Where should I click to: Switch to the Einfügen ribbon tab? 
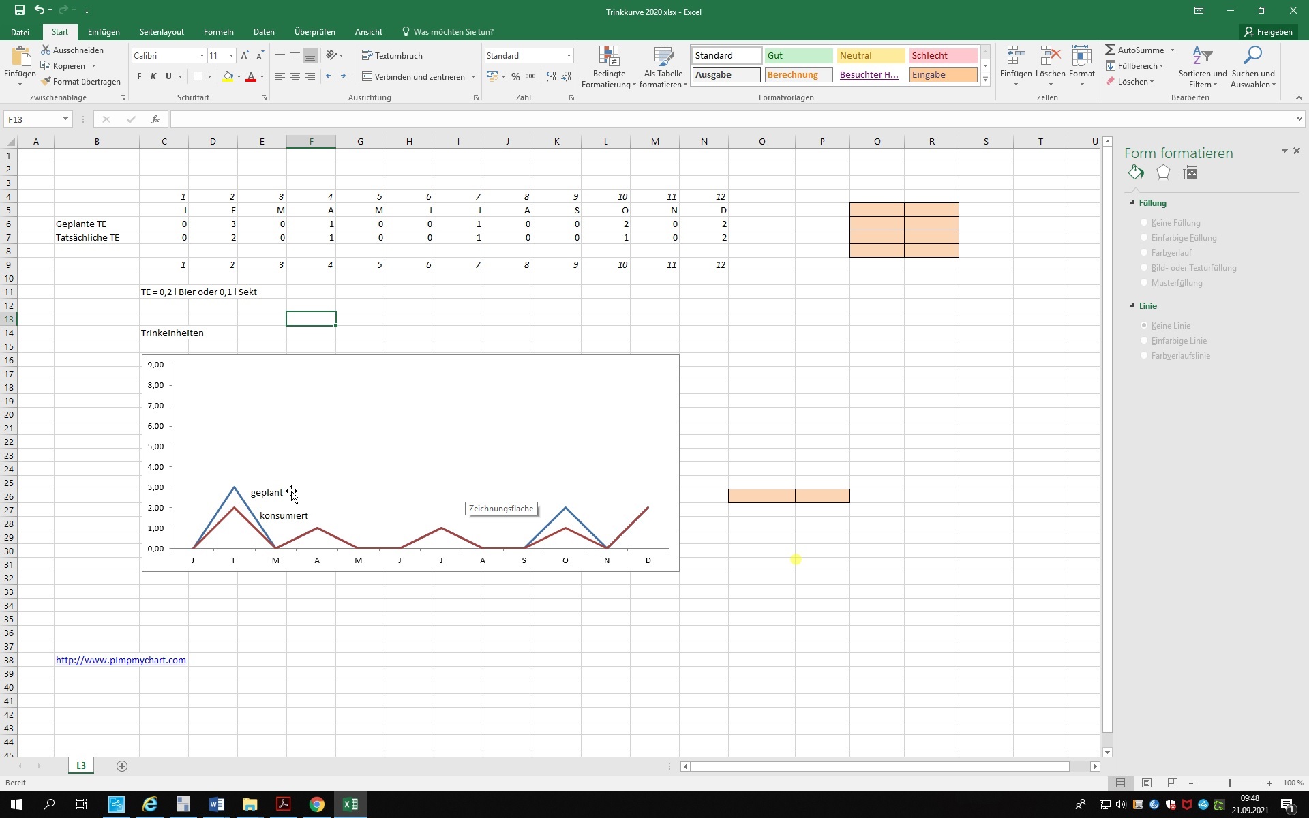point(104,32)
